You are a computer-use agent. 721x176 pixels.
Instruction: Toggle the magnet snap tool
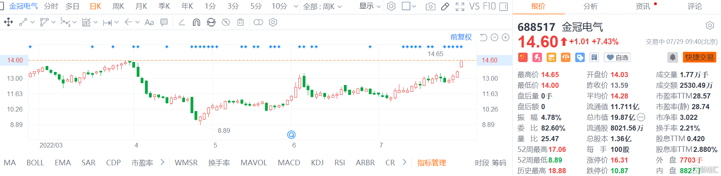196,23
